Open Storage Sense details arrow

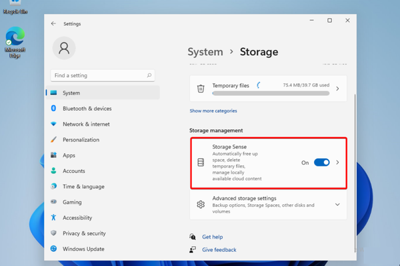(x=337, y=162)
